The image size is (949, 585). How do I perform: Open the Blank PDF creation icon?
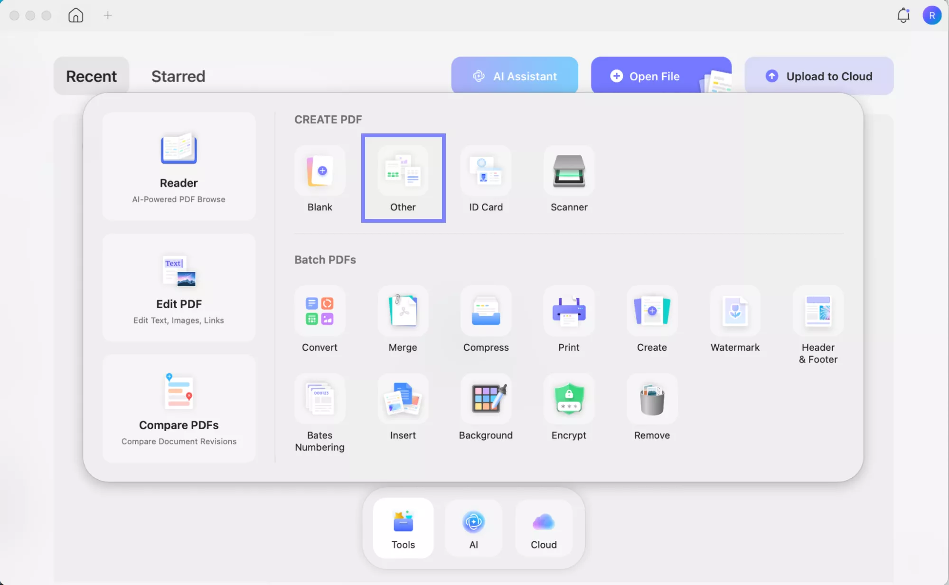pyautogui.click(x=319, y=171)
